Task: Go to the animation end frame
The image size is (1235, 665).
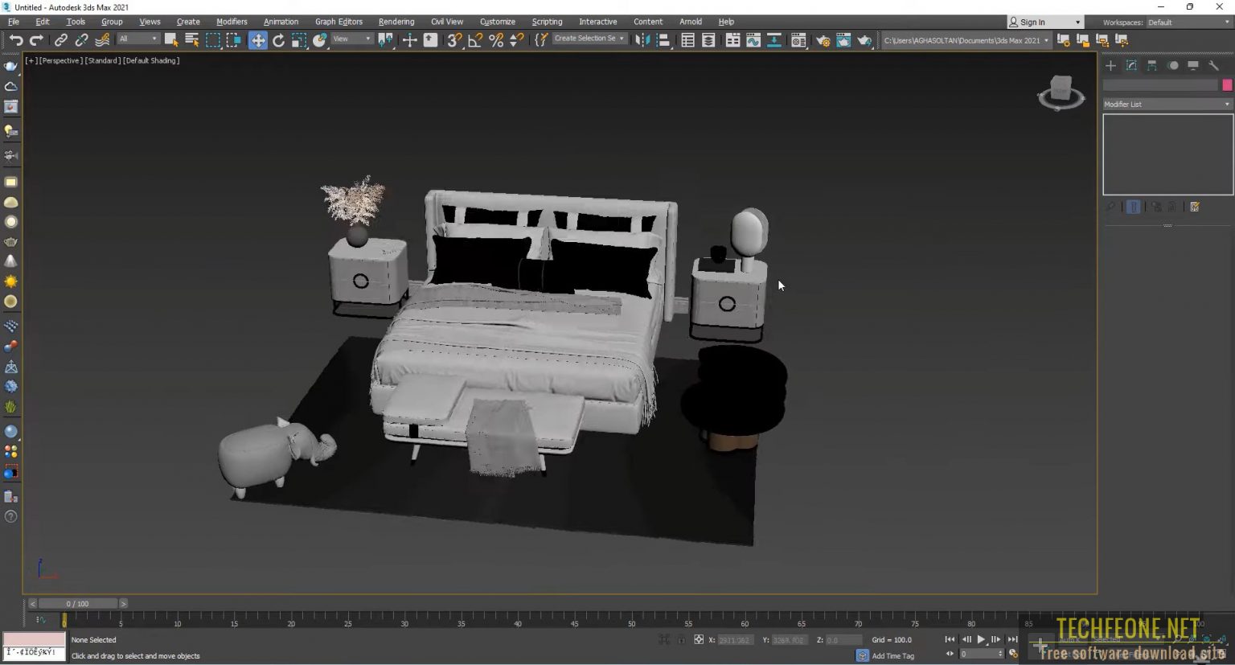Action: pos(1012,639)
